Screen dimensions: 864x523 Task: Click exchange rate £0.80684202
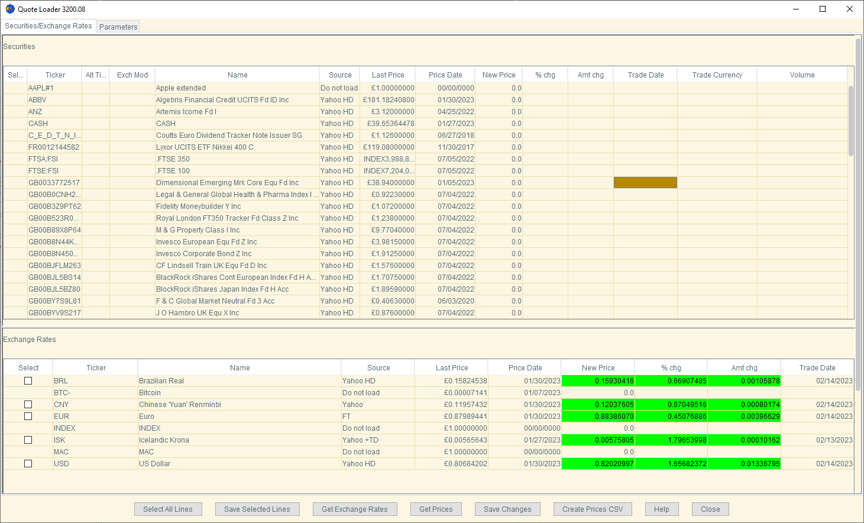coord(452,464)
